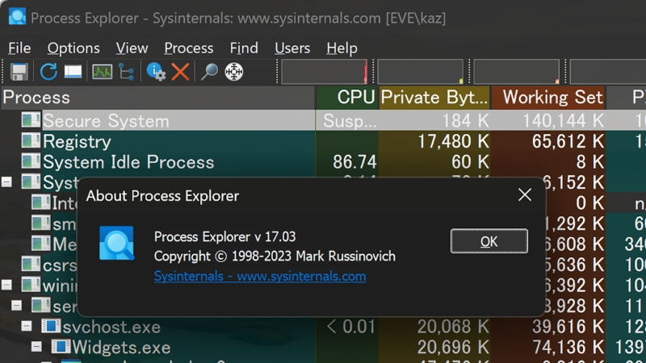Open the File menu
Screen dimensions: 646x363
19,48
